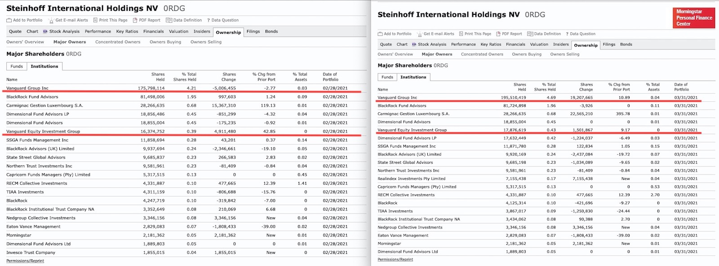Click Permissions/Reprint link in right page
Viewport: 719px width, 266px height.
click(x=395, y=259)
